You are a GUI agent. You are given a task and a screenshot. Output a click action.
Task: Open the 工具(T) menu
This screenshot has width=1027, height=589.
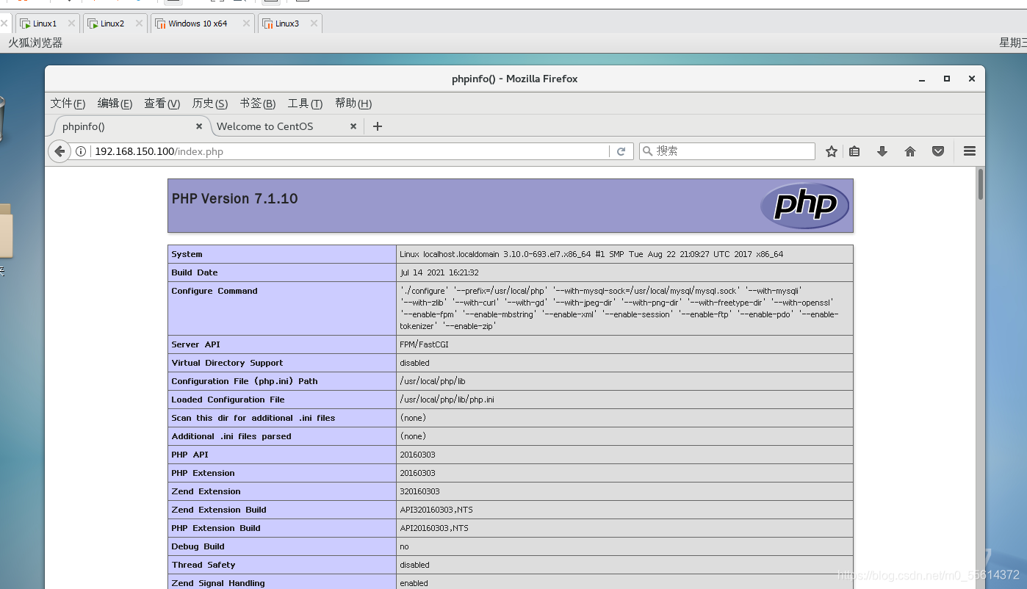pos(305,104)
